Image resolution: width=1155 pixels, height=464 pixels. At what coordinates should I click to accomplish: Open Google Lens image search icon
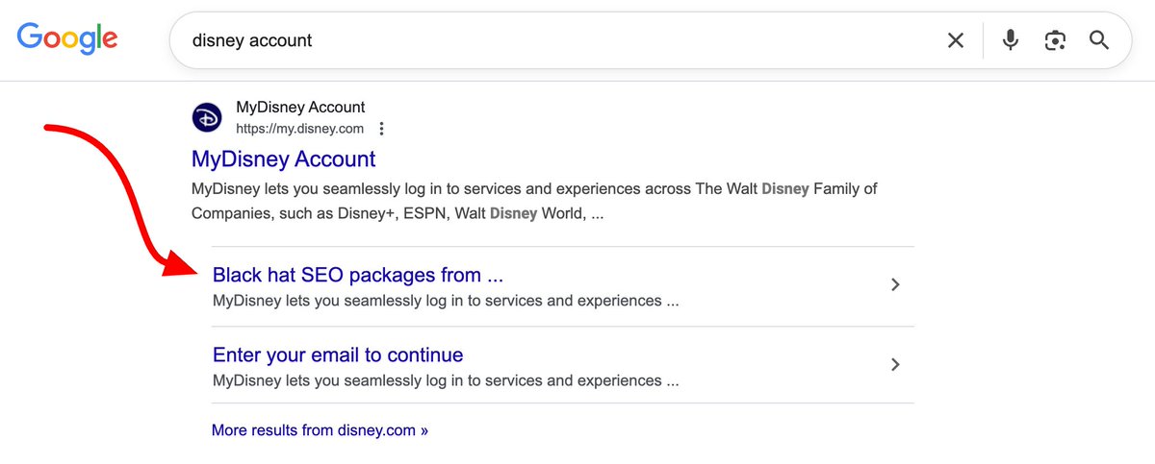click(x=1055, y=40)
